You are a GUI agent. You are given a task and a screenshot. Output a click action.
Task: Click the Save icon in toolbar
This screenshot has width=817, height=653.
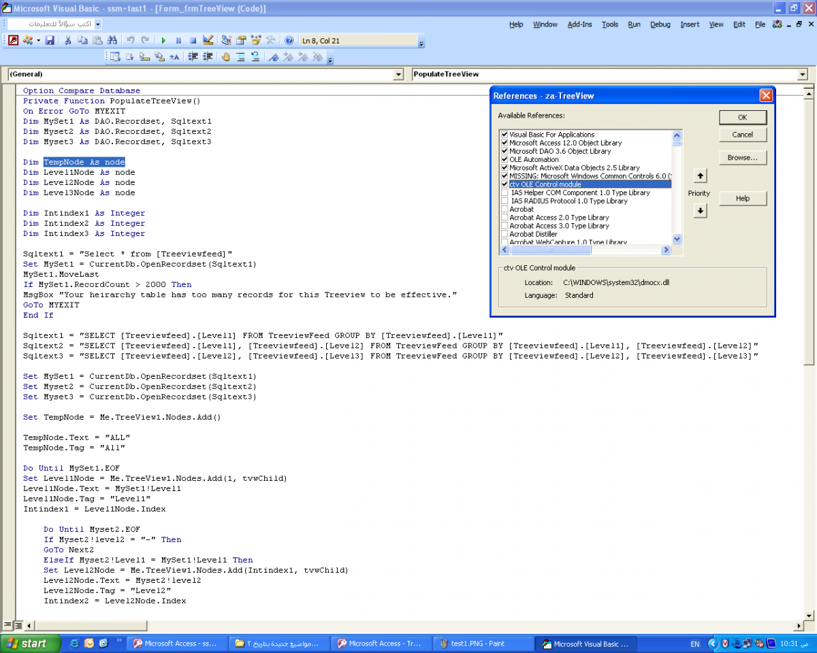50,41
